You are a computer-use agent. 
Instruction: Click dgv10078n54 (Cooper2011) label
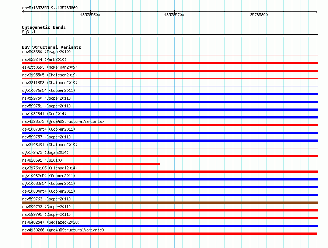[49, 129]
